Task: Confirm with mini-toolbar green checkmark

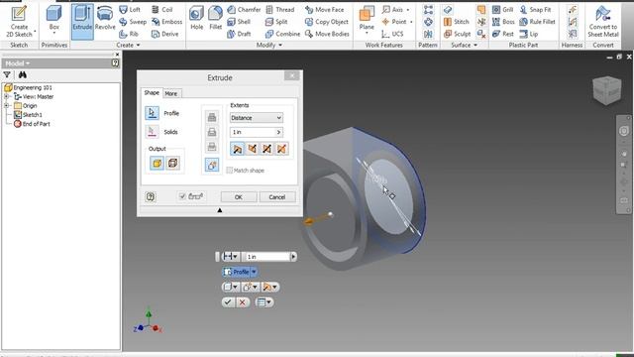Action: [x=228, y=301]
